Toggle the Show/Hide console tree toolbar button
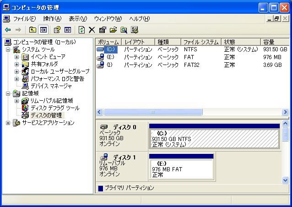The image size is (292, 207). (43, 30)
